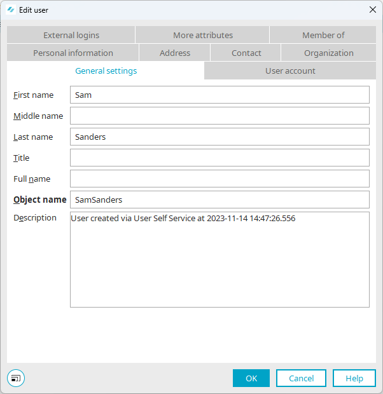Switch to the External logins tab

71,35
